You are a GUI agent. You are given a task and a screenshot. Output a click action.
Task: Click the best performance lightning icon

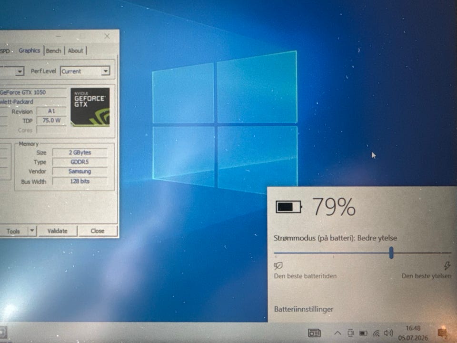click(447, 265)
